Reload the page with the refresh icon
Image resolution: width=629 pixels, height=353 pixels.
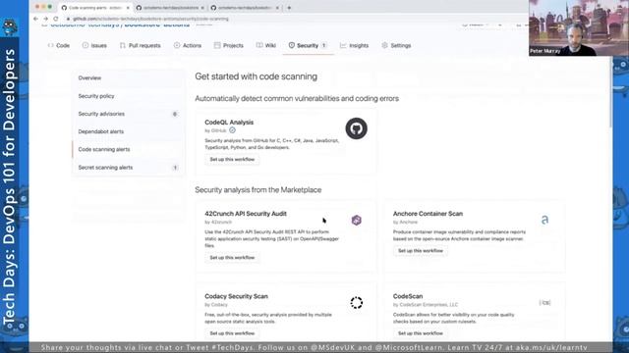coord(56,19)
